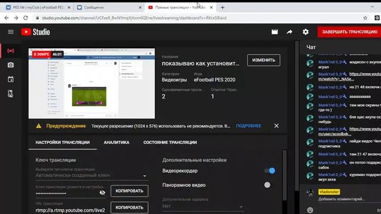Click the bottom sidebar exit icon
This screenshot has width=381, height=214.
tap(11, 94)
